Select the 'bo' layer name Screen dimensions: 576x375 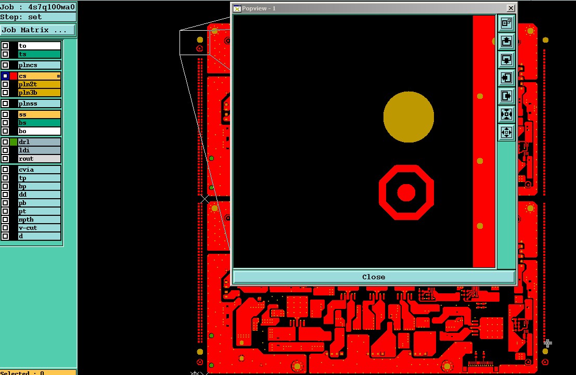[40, 131]
